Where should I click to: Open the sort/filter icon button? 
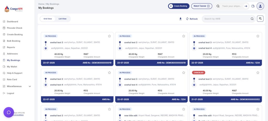coord(260,19)
